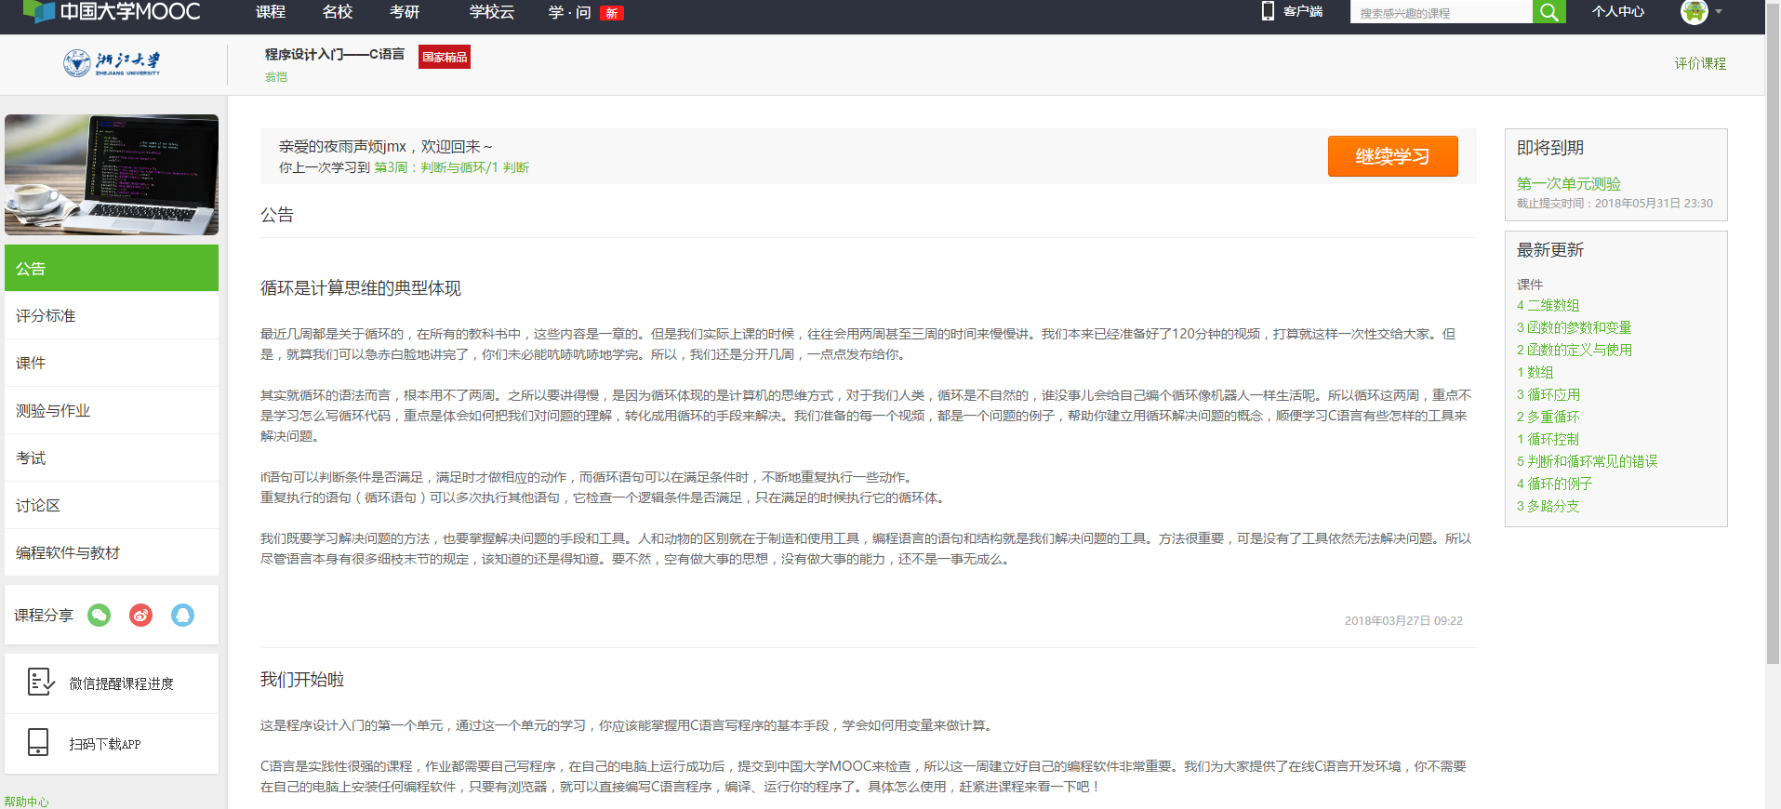Select 考试 in the sidebar
Screen dimensions: 1781x809
(112, 458)
